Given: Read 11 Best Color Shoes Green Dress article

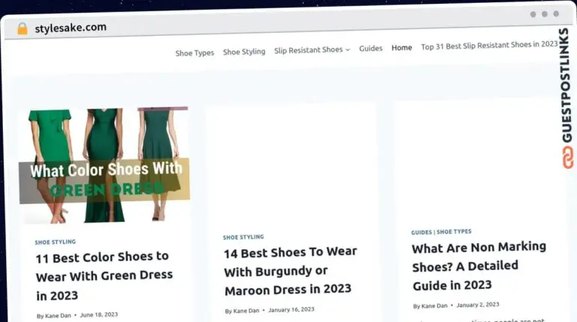Looking at the screenshot, I should tap(104, 275).
